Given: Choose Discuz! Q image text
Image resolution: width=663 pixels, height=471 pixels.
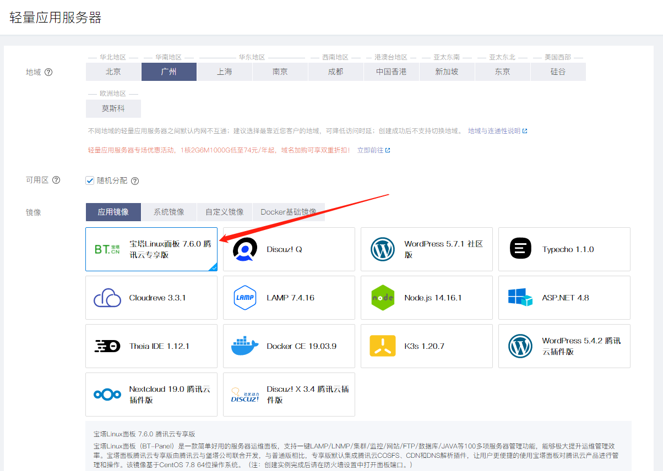Looking at the screenshot, I should coord(284,249).
